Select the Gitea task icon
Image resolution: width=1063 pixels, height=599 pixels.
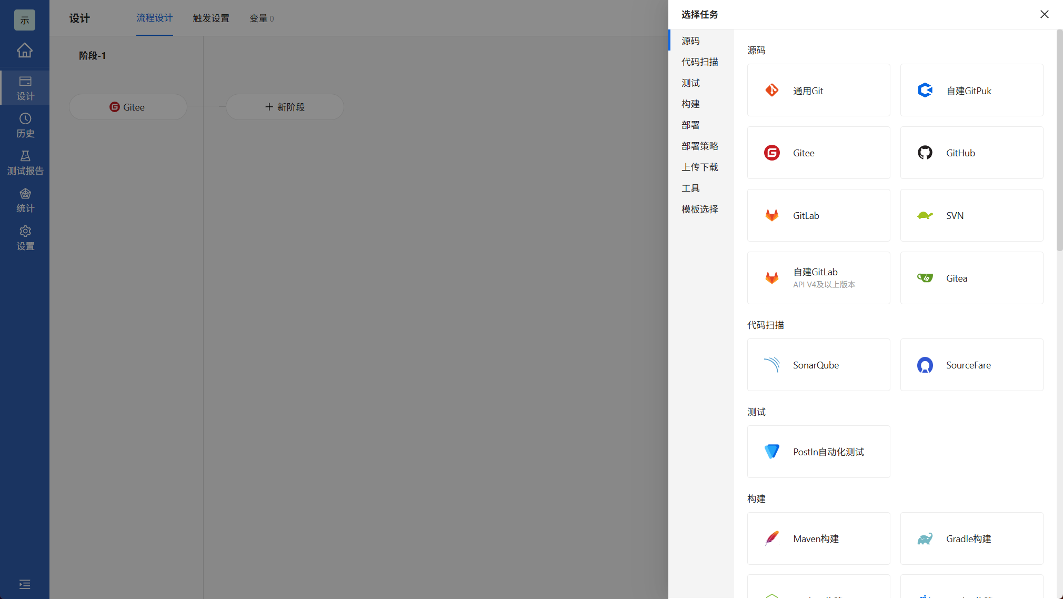[925, 278]
